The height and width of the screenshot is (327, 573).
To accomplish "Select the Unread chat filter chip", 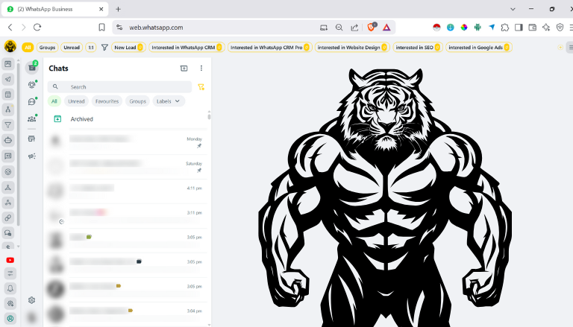I will click(x=76, y=101).
